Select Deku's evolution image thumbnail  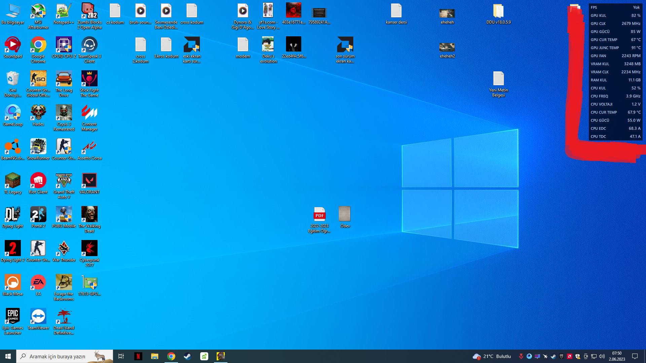(268, 50)
